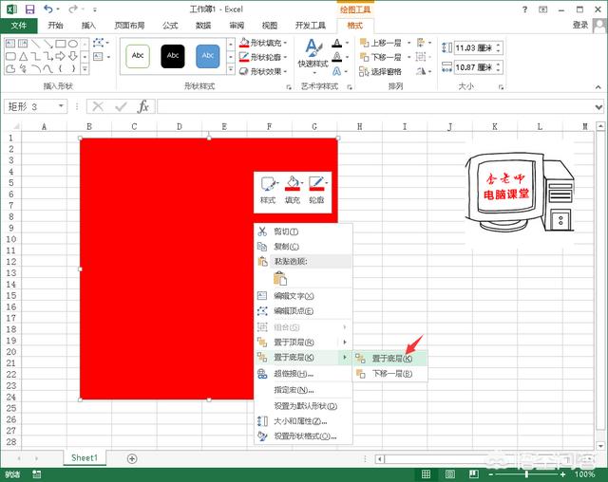This screenshot has width=608, height=482.
Task: Open the 形状填充 dropdown in the ribbon
Action: (x=265, y=43)
